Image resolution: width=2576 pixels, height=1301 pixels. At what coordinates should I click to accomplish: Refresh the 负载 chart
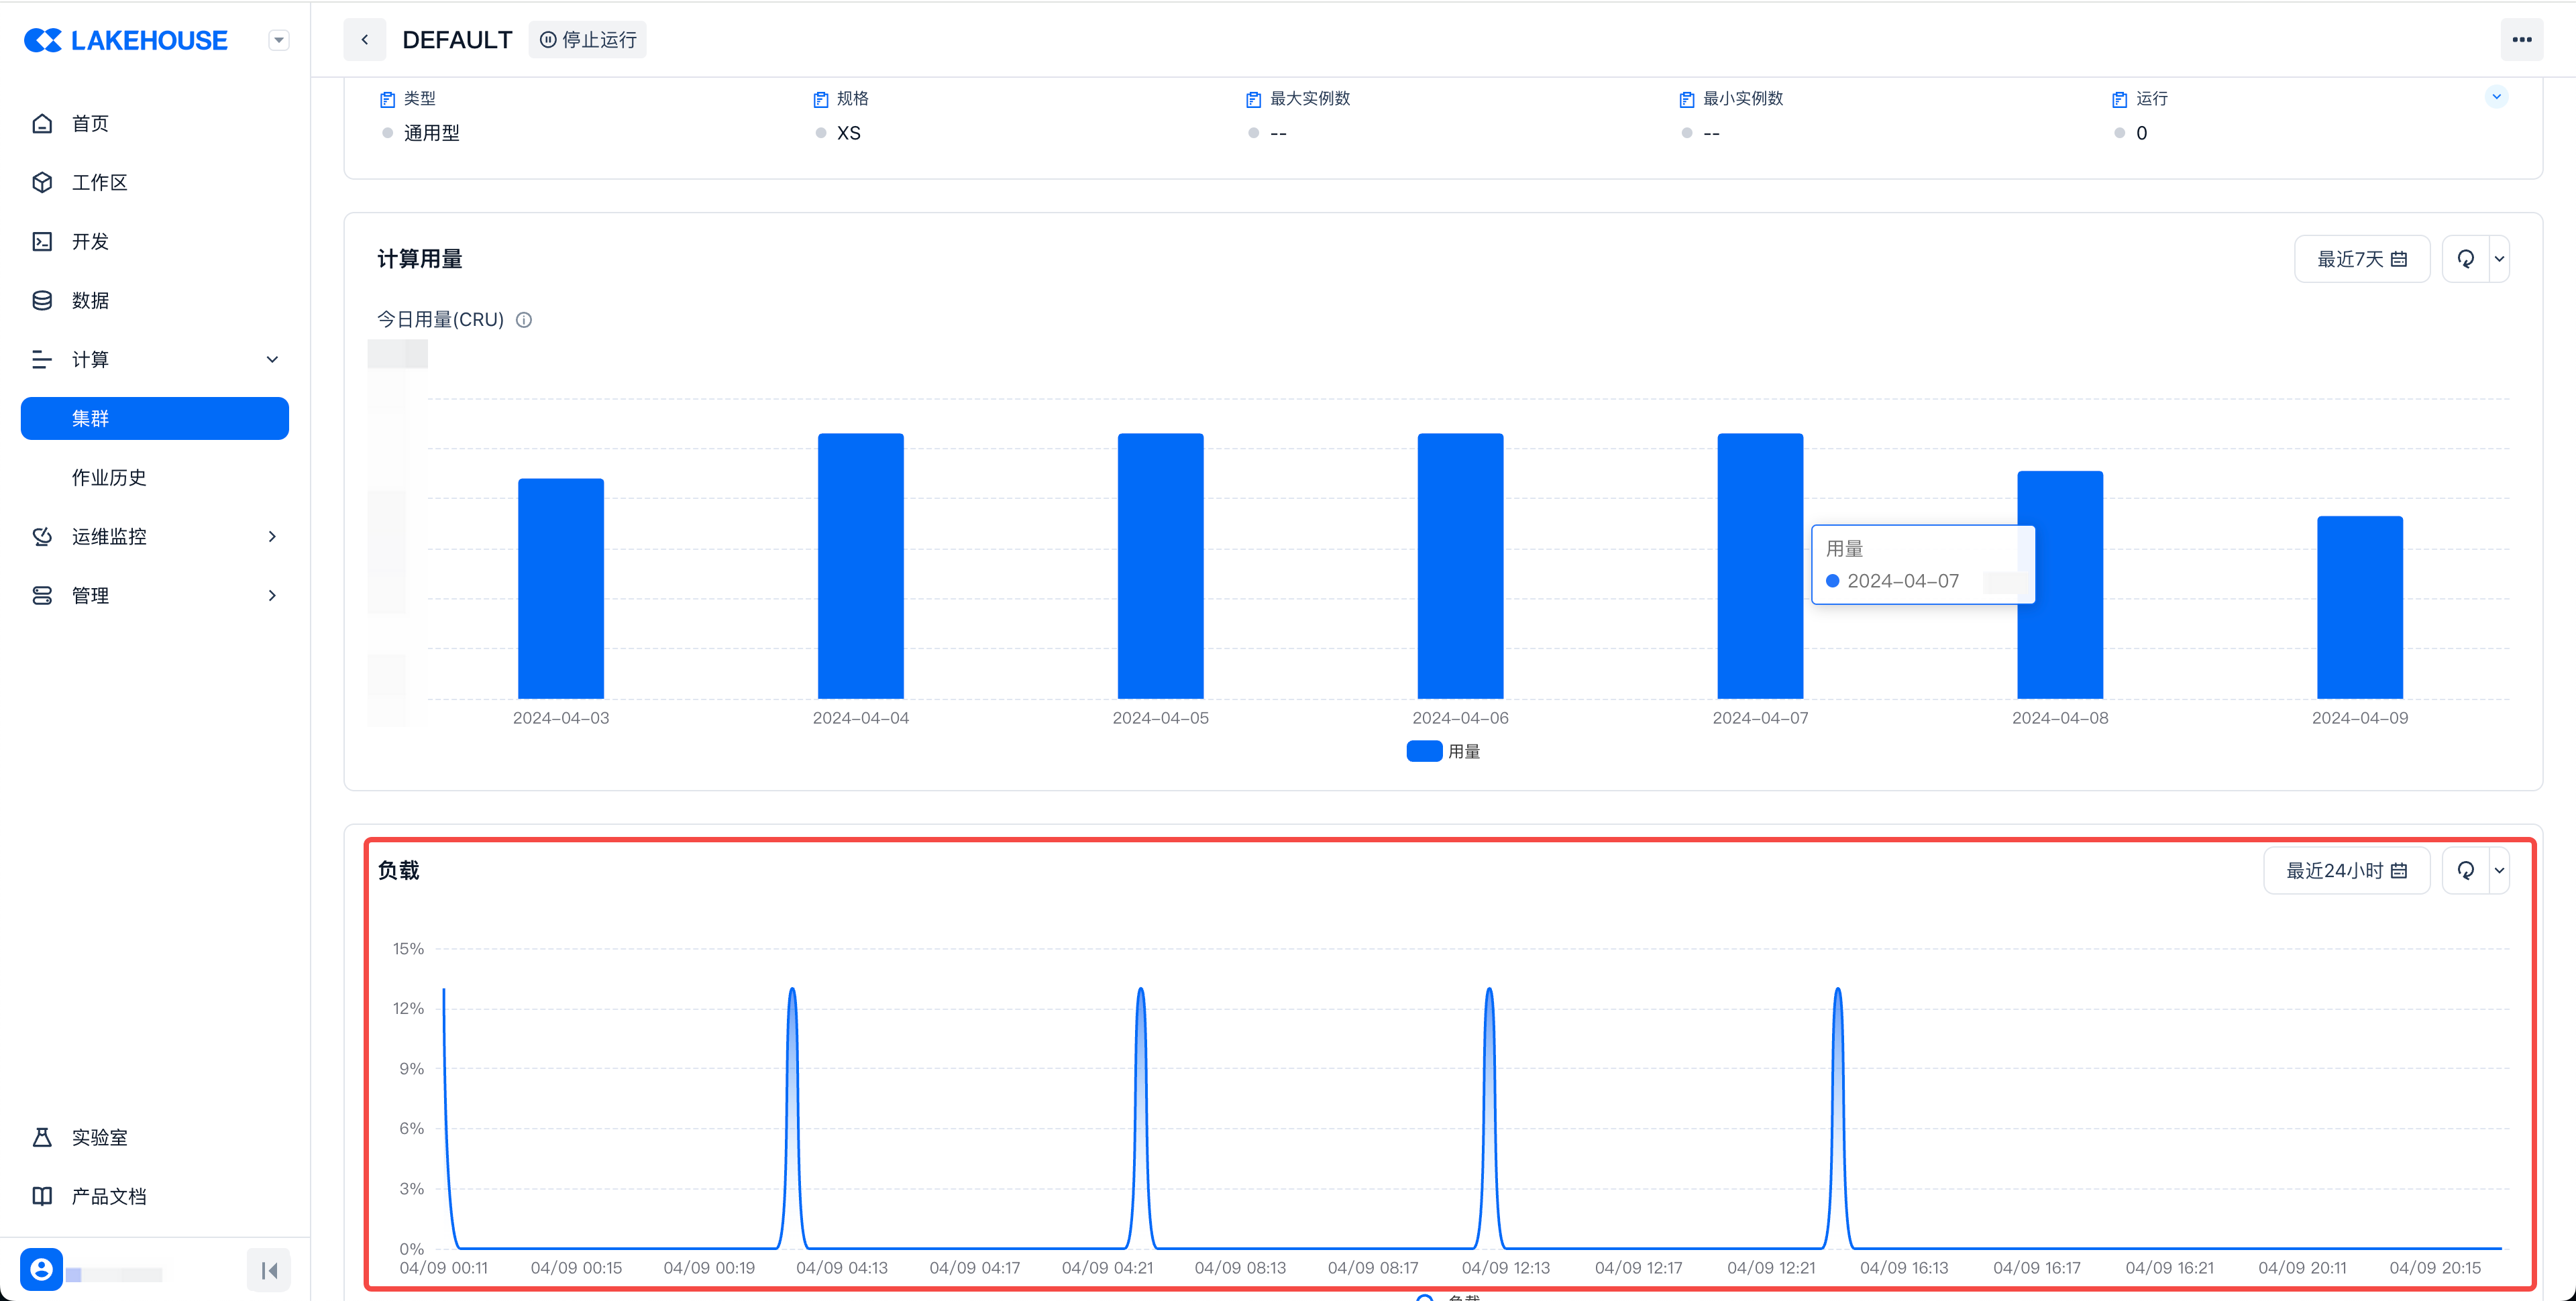(2465, 870)
